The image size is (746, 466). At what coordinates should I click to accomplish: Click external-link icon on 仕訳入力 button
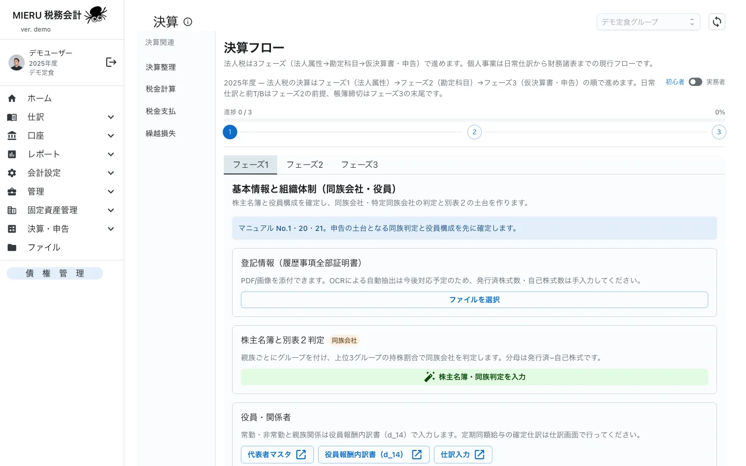tap(480, 455)
